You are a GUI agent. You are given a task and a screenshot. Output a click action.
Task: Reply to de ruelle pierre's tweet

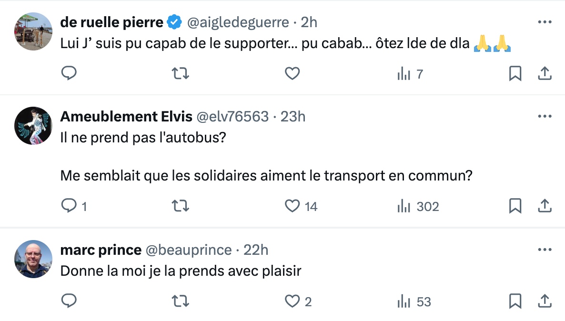(69, 73)
